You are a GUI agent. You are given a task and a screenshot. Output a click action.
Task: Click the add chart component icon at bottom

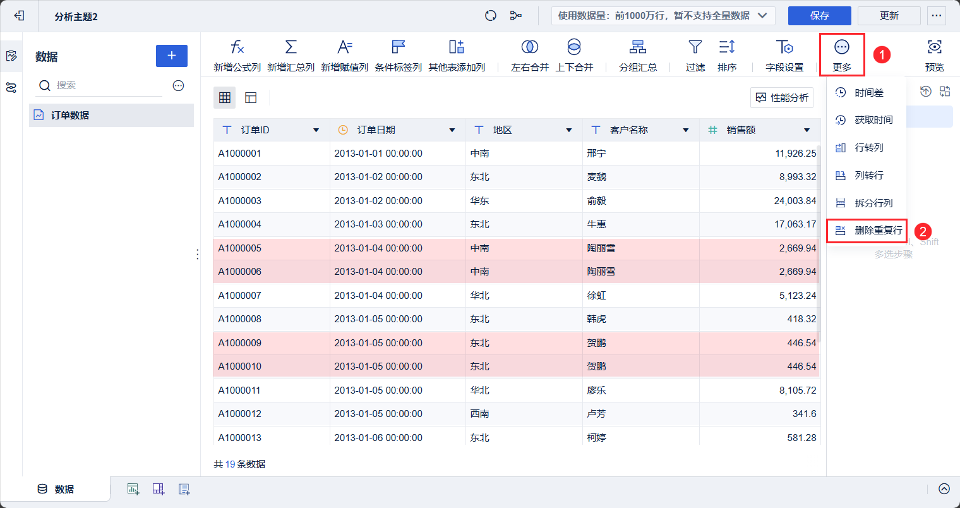pyautogui.click(x=133, y=489)
